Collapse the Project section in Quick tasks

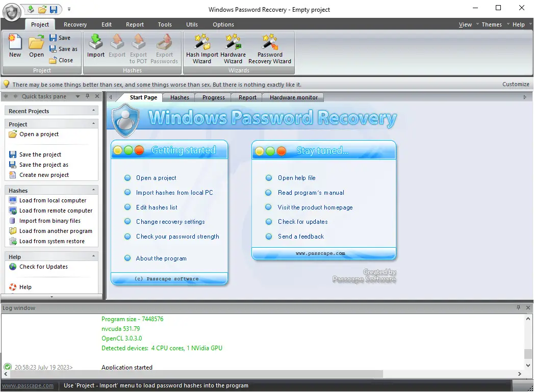[x=94, y=124]
